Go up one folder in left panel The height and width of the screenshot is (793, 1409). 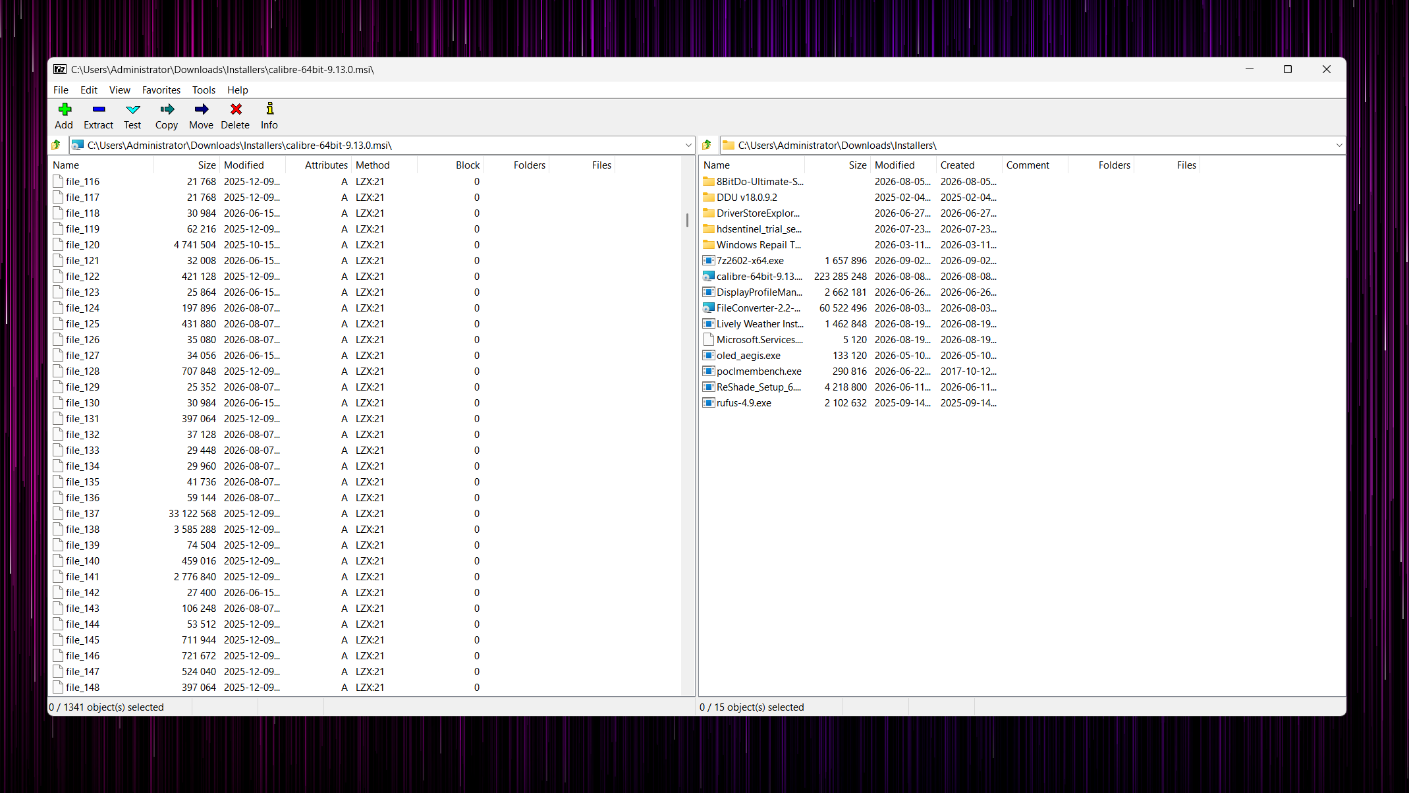(57, 145)
